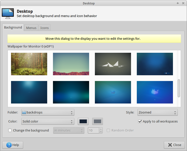Select the forest wallpaper thumbnail

[29, 64]
